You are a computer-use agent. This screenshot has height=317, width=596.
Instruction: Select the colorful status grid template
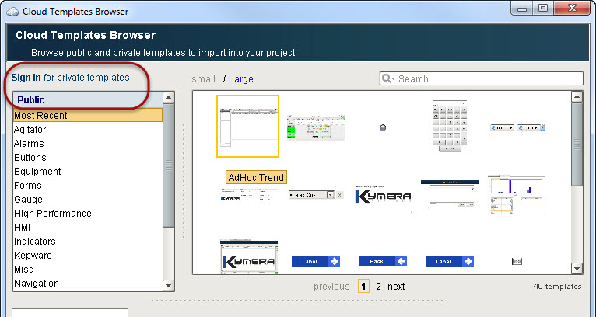(x=315, y=127)
